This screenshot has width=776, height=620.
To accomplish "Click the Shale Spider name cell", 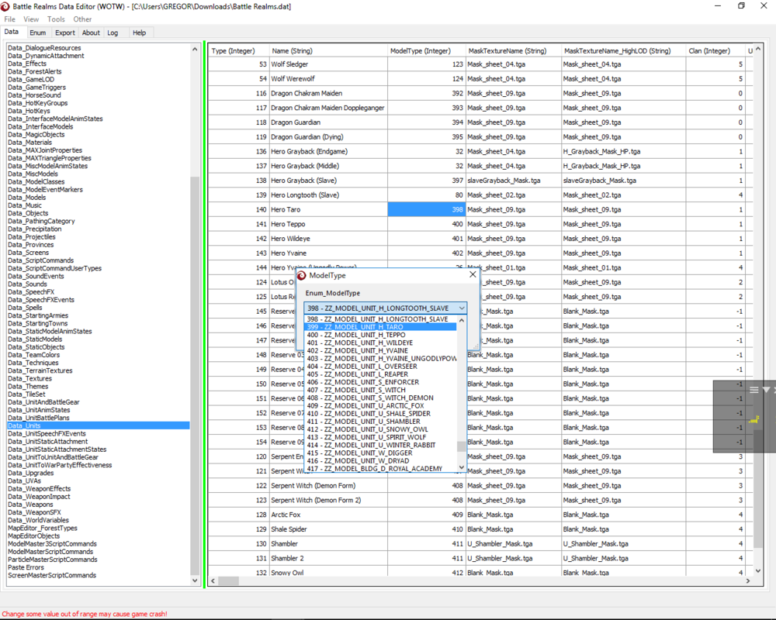I will coord(327,529).
